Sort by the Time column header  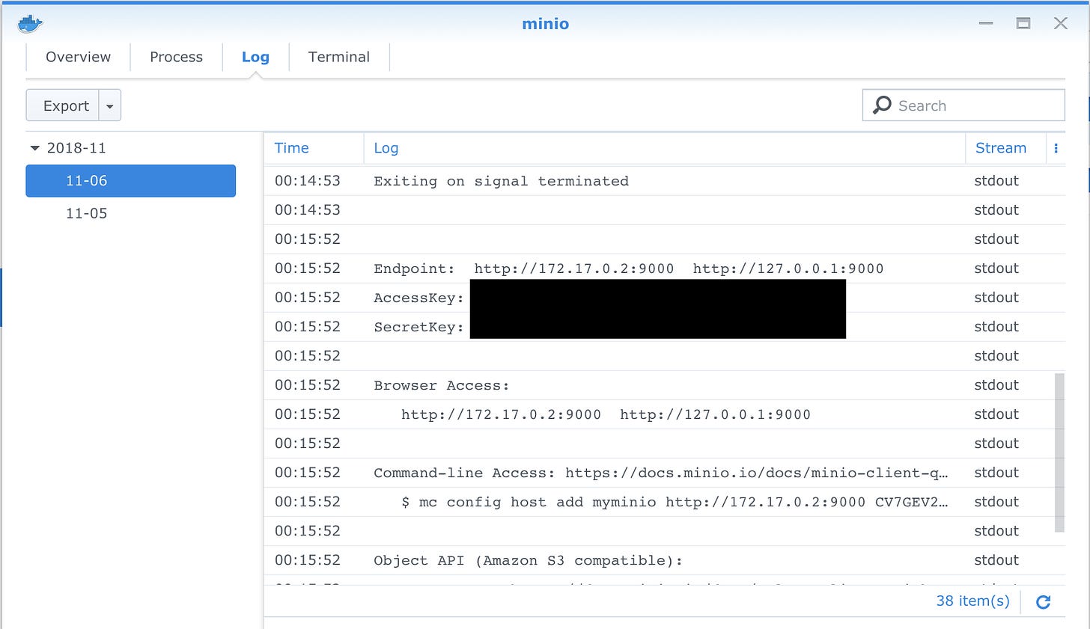[x=314, y=148]
